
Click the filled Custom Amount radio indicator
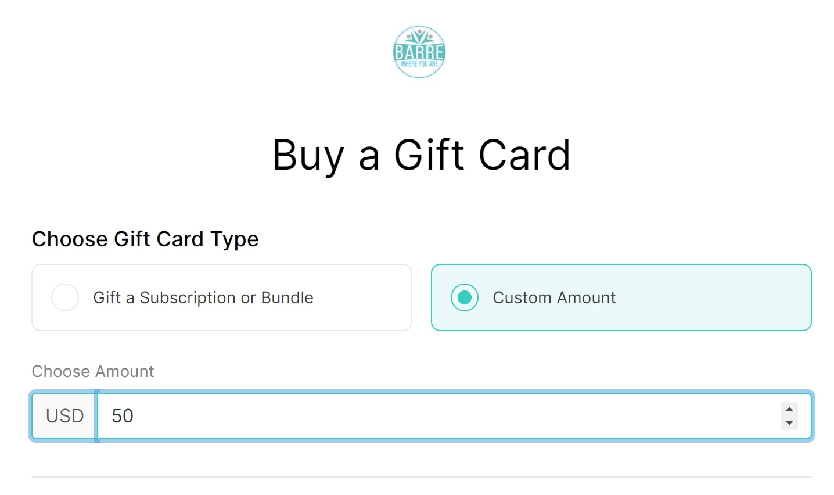464,297
